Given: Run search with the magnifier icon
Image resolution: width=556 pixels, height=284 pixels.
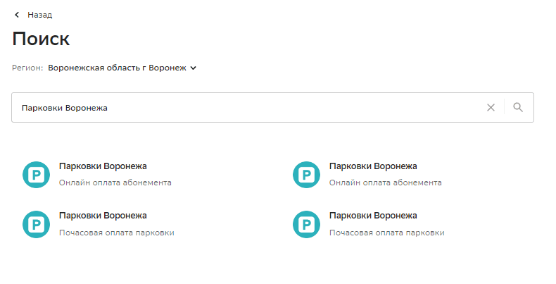Looking at the screenshot, I should point(518,107).
